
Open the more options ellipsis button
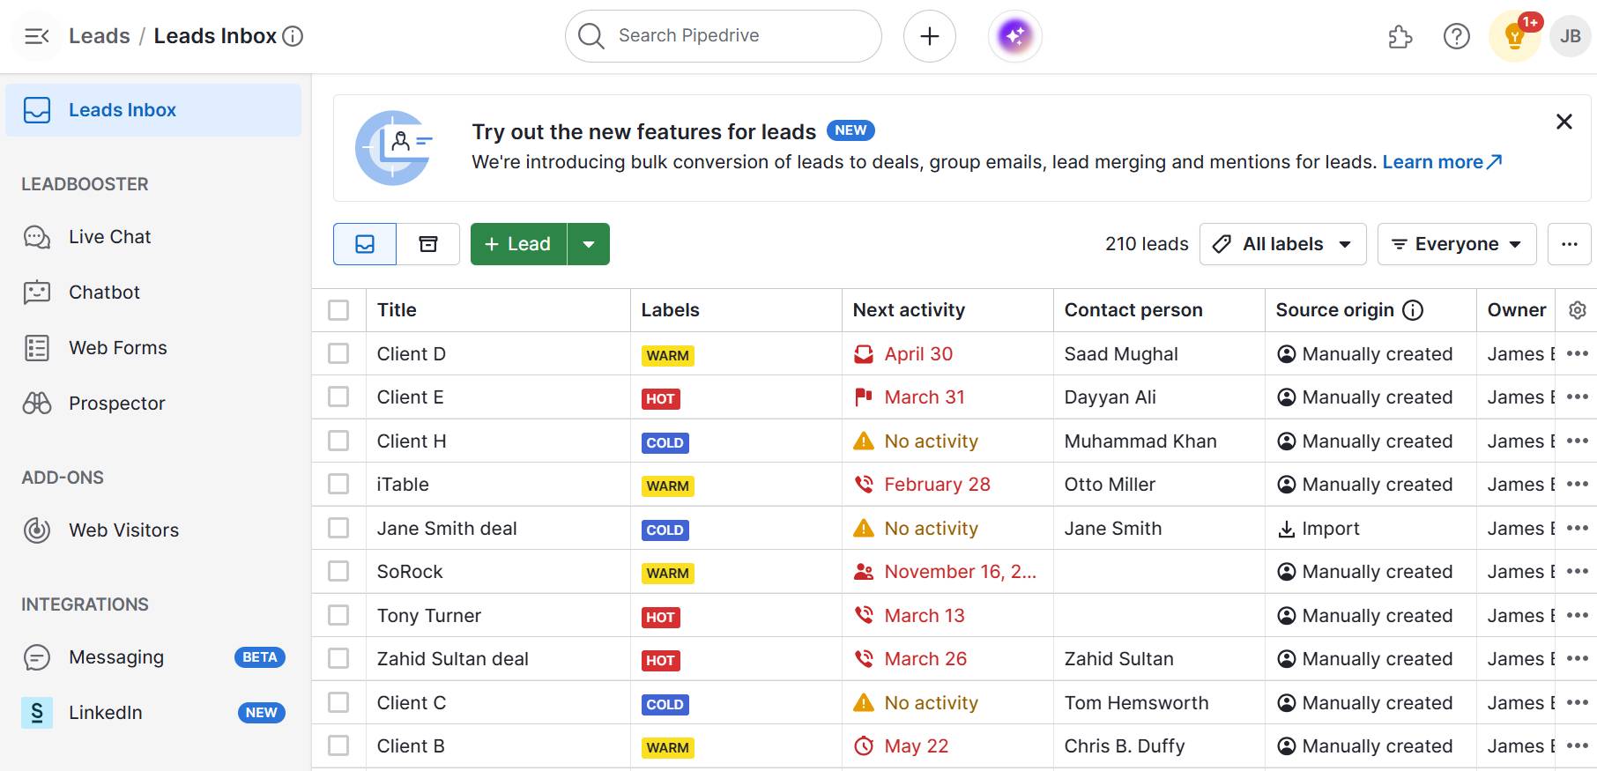pyautogui.click(x=1569, y=244)
